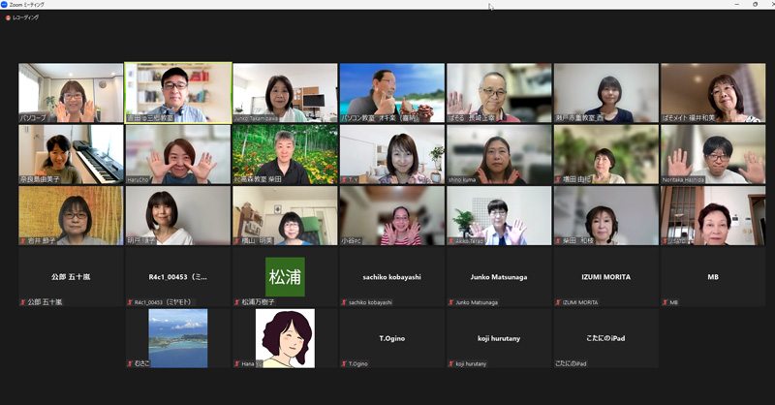Screen dimensions: 775x405
Task: Close the Zoom meeting window
Action: (x=766, y=5)
